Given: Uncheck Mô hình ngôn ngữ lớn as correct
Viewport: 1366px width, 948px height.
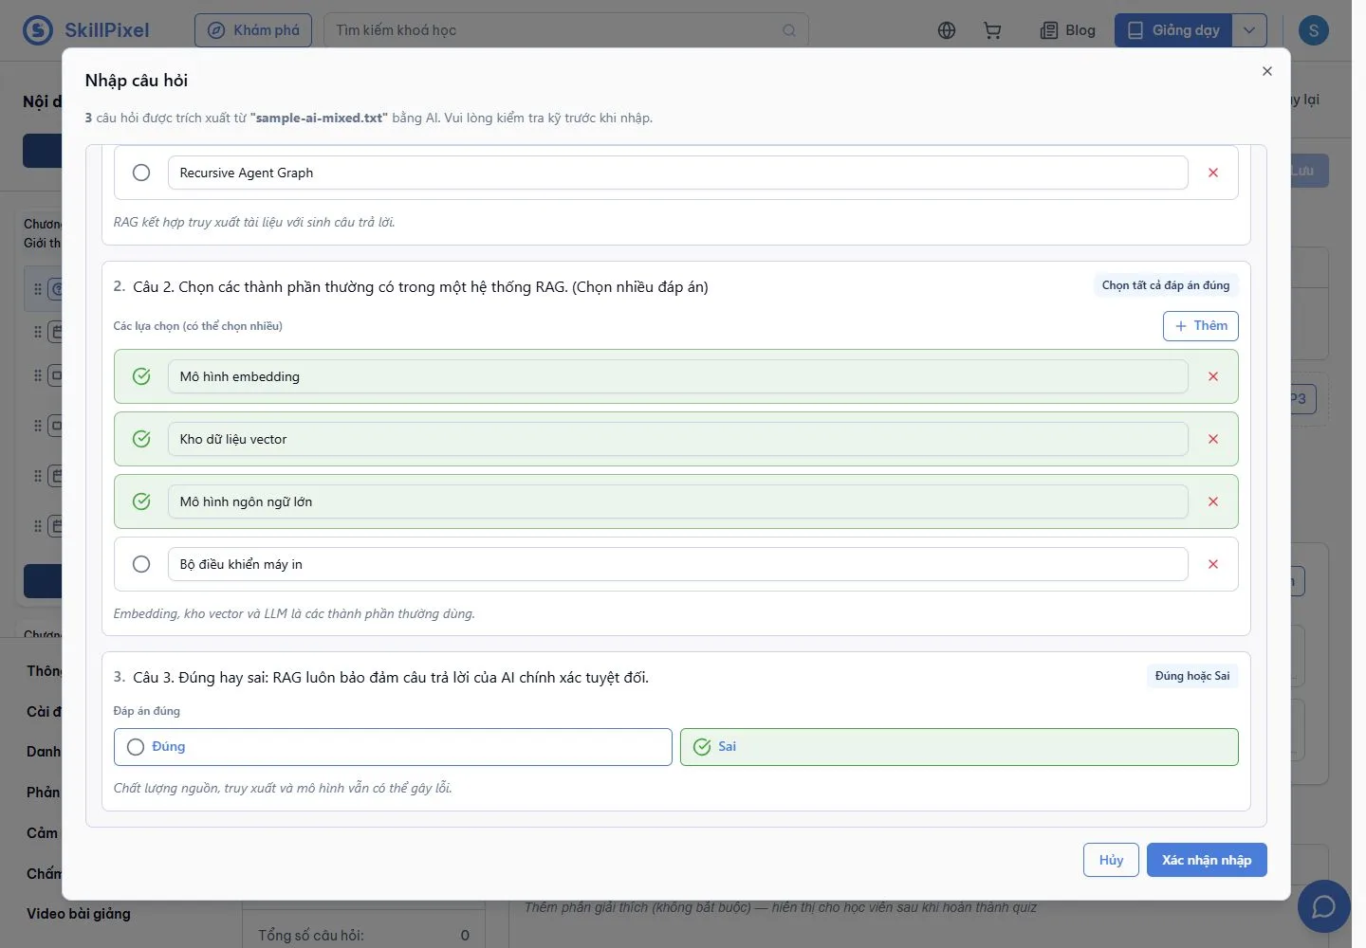Looking at the screenshot, I should coord(141,501).
